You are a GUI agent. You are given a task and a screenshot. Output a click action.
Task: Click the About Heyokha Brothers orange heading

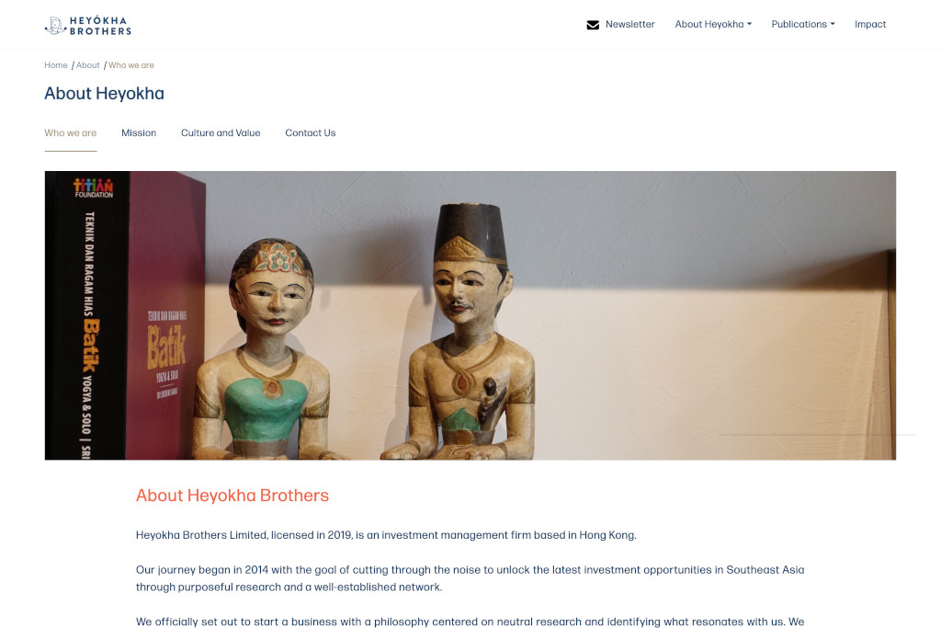232,496
